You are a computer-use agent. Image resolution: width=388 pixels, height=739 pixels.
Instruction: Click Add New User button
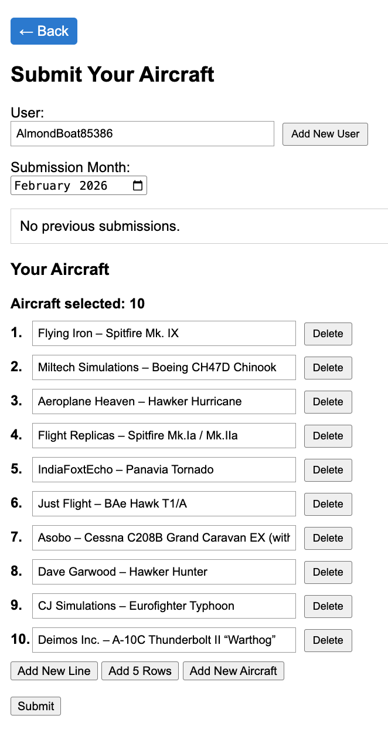(x=325, y=134)
